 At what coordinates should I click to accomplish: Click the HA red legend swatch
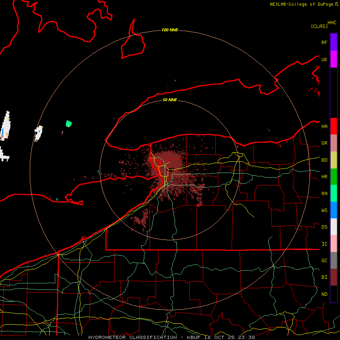[334, 126]
